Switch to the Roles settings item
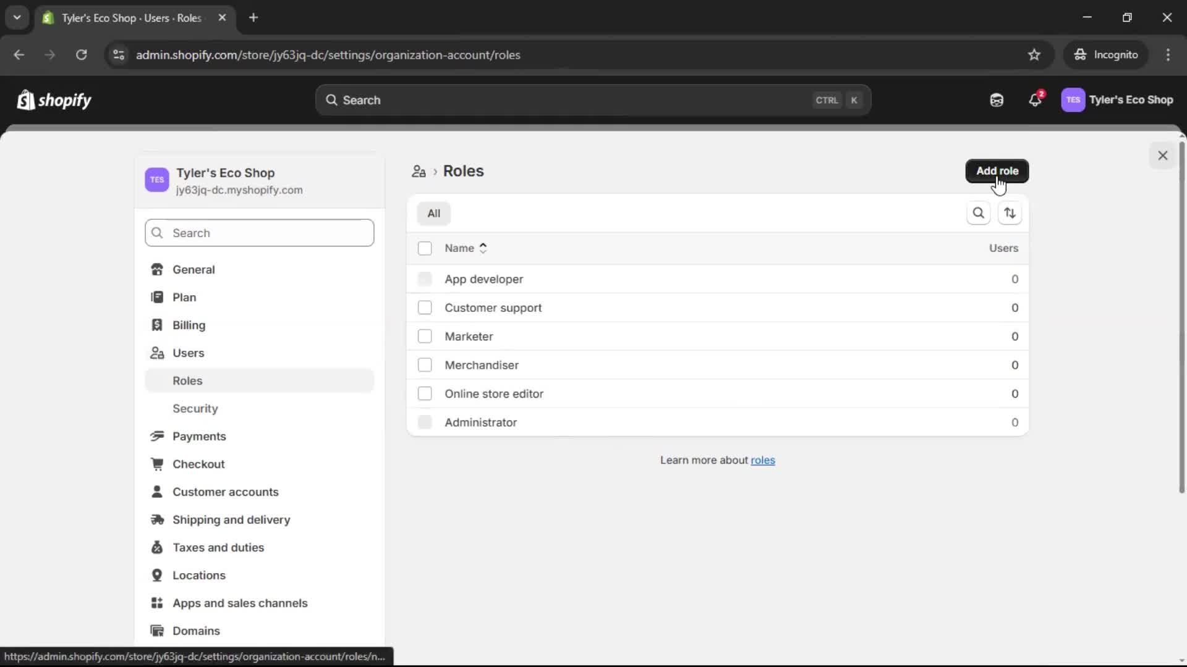The height and width of the screenshot is (667, 1187). [x=188, y=380]
